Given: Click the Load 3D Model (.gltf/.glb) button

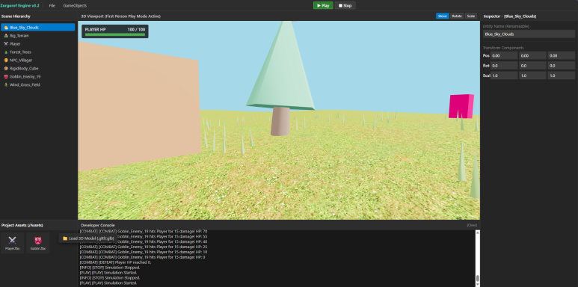Looking at the screenshot, I should 88,238.
